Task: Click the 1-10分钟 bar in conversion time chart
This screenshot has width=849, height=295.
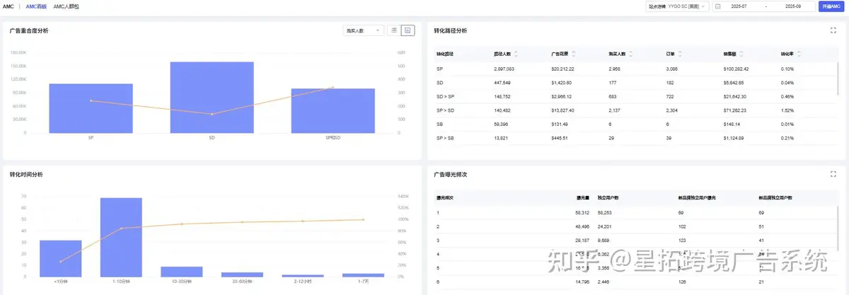Action: coord(121,237)
